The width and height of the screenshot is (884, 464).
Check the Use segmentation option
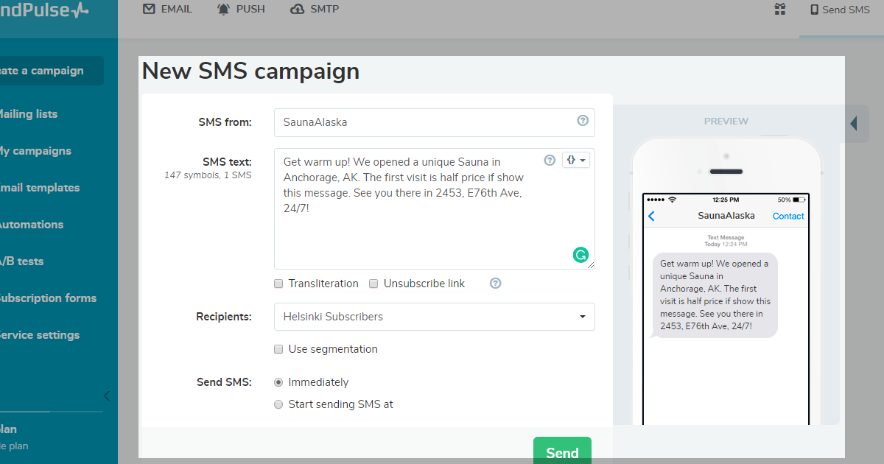pos(278,349)
